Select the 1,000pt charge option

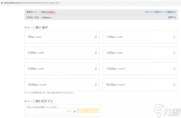click(140, 37)
